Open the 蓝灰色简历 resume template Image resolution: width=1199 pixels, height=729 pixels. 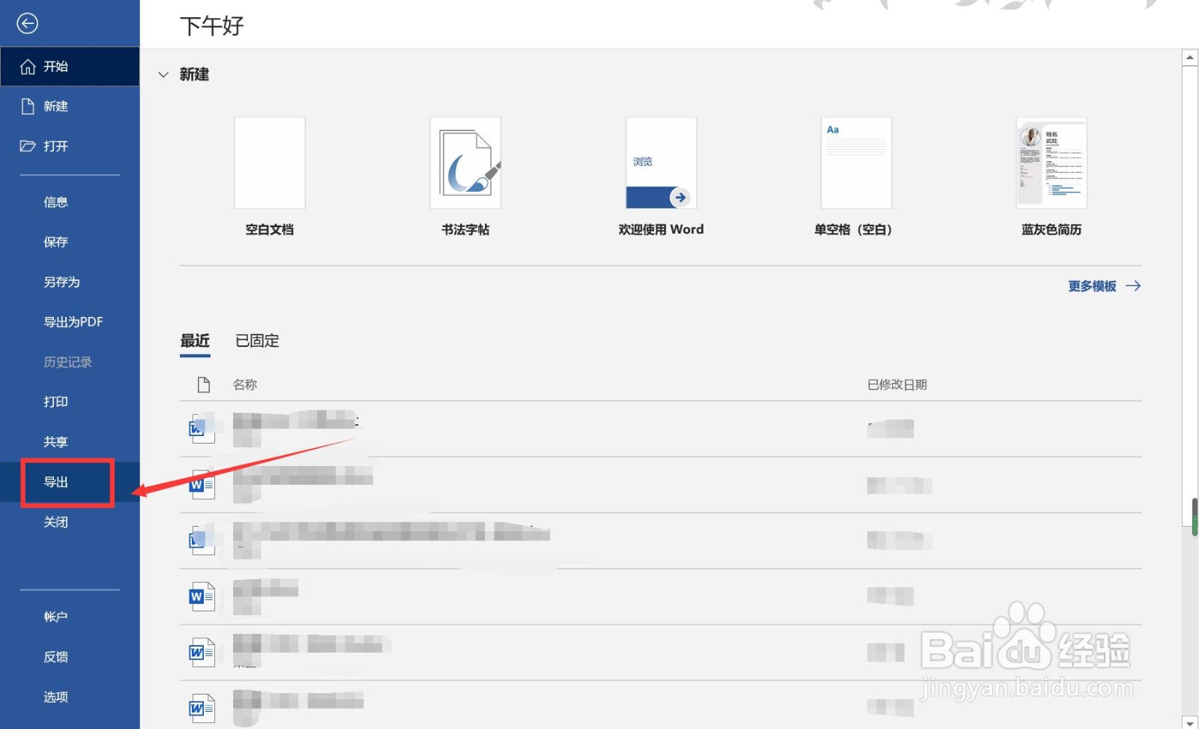pyautogui.click(x=1051, y=163)
